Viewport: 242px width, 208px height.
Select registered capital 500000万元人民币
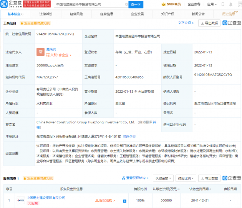(50, 65)
